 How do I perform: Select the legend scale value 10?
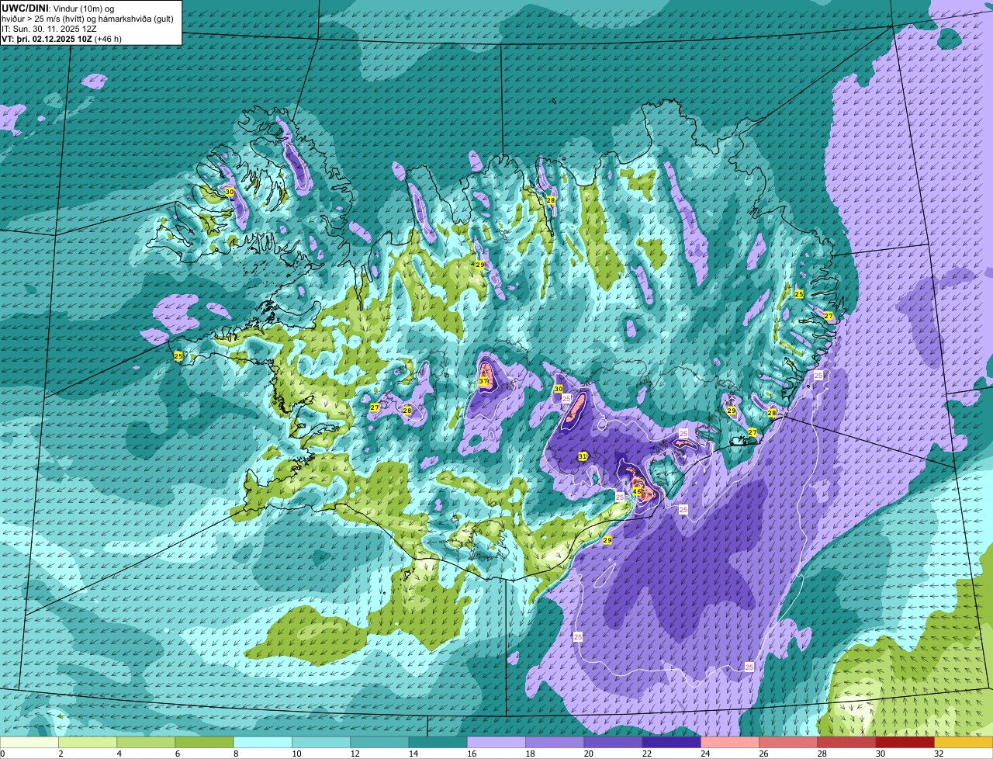296,754
